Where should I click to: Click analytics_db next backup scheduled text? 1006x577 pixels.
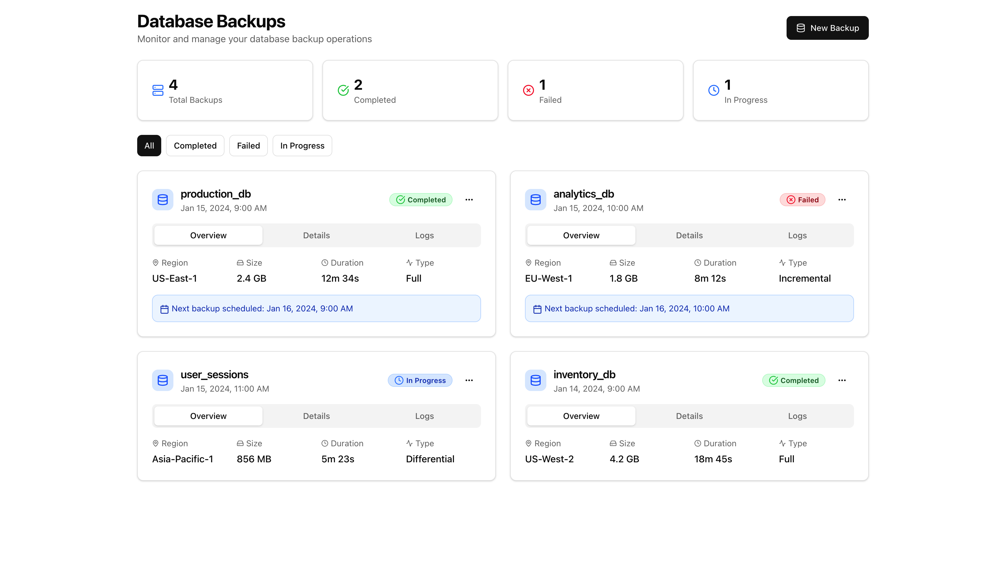pos(637,309)
